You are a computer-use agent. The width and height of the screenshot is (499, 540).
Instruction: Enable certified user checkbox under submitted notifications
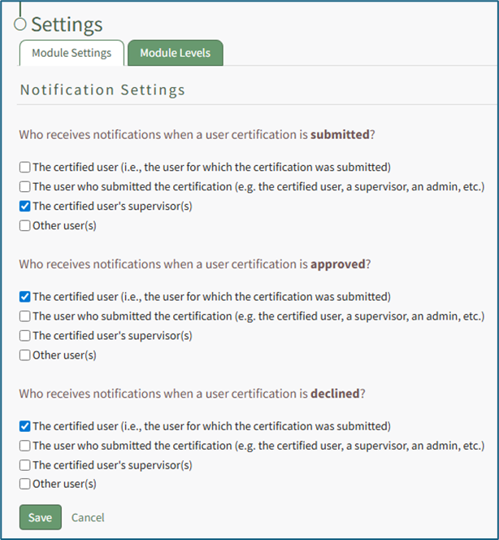(25, 168)
